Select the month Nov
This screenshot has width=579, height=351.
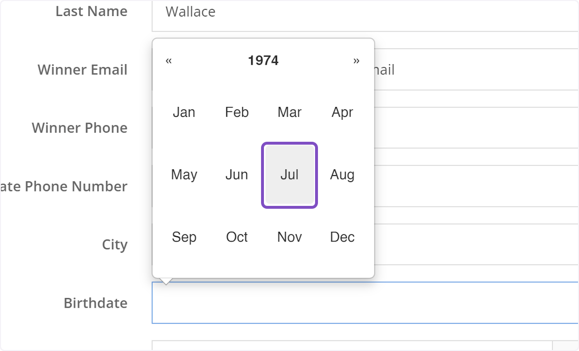tap(289, 237)
